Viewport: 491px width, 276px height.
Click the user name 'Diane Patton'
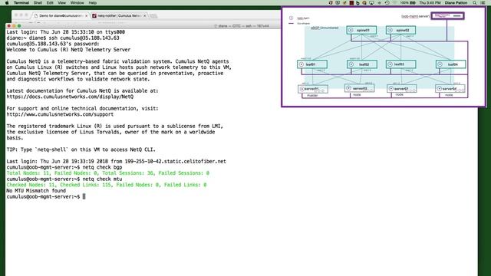456,3
